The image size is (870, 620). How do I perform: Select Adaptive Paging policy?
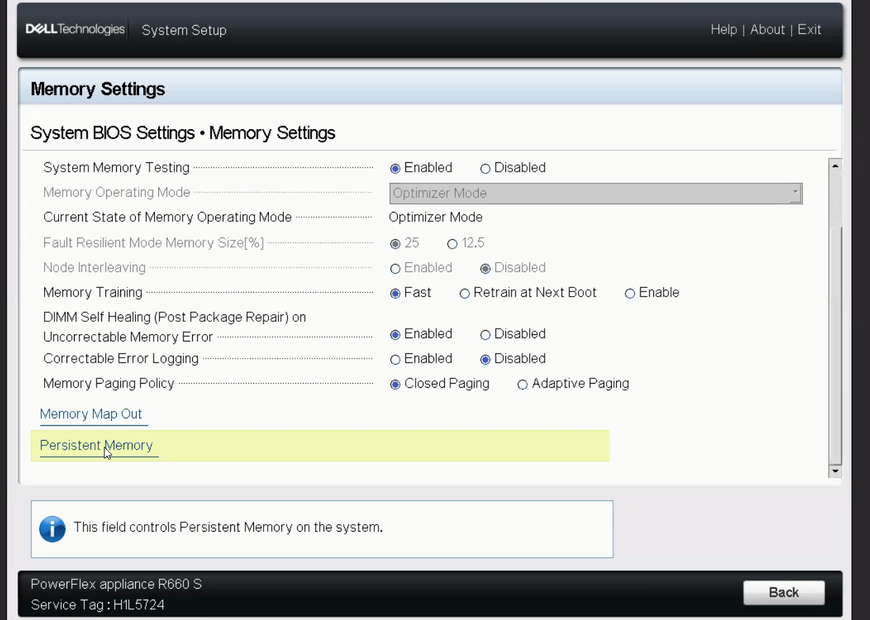pos(523,384)
